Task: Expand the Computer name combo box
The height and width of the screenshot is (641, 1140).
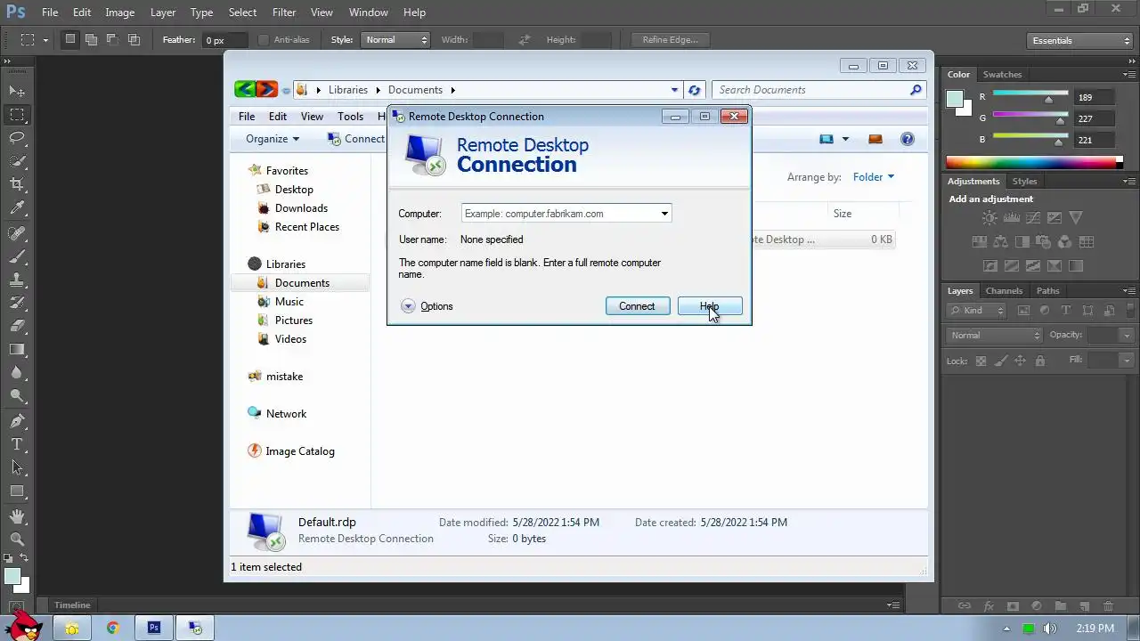Action: tap(664, 214)
